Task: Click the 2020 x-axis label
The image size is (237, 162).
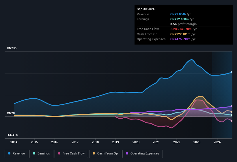Action: coord(136,142)
